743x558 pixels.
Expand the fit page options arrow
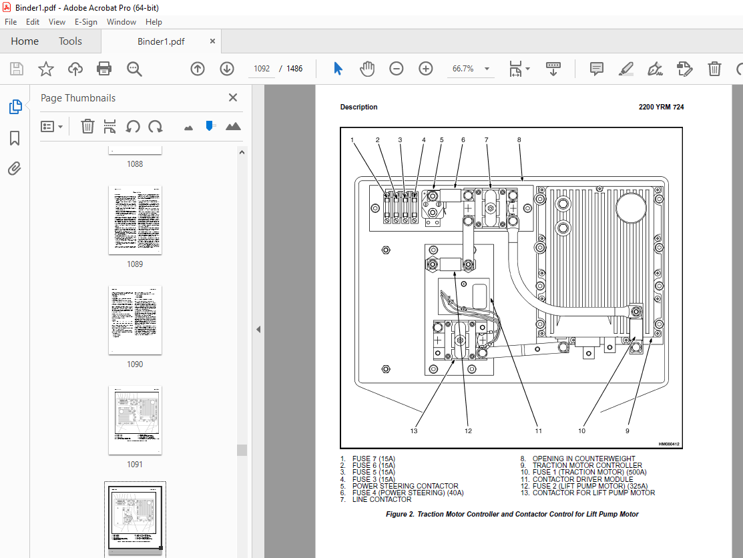528,69
